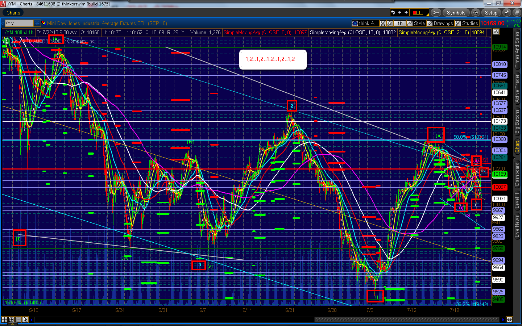Click the green info icon on chart

pos(6,41)
